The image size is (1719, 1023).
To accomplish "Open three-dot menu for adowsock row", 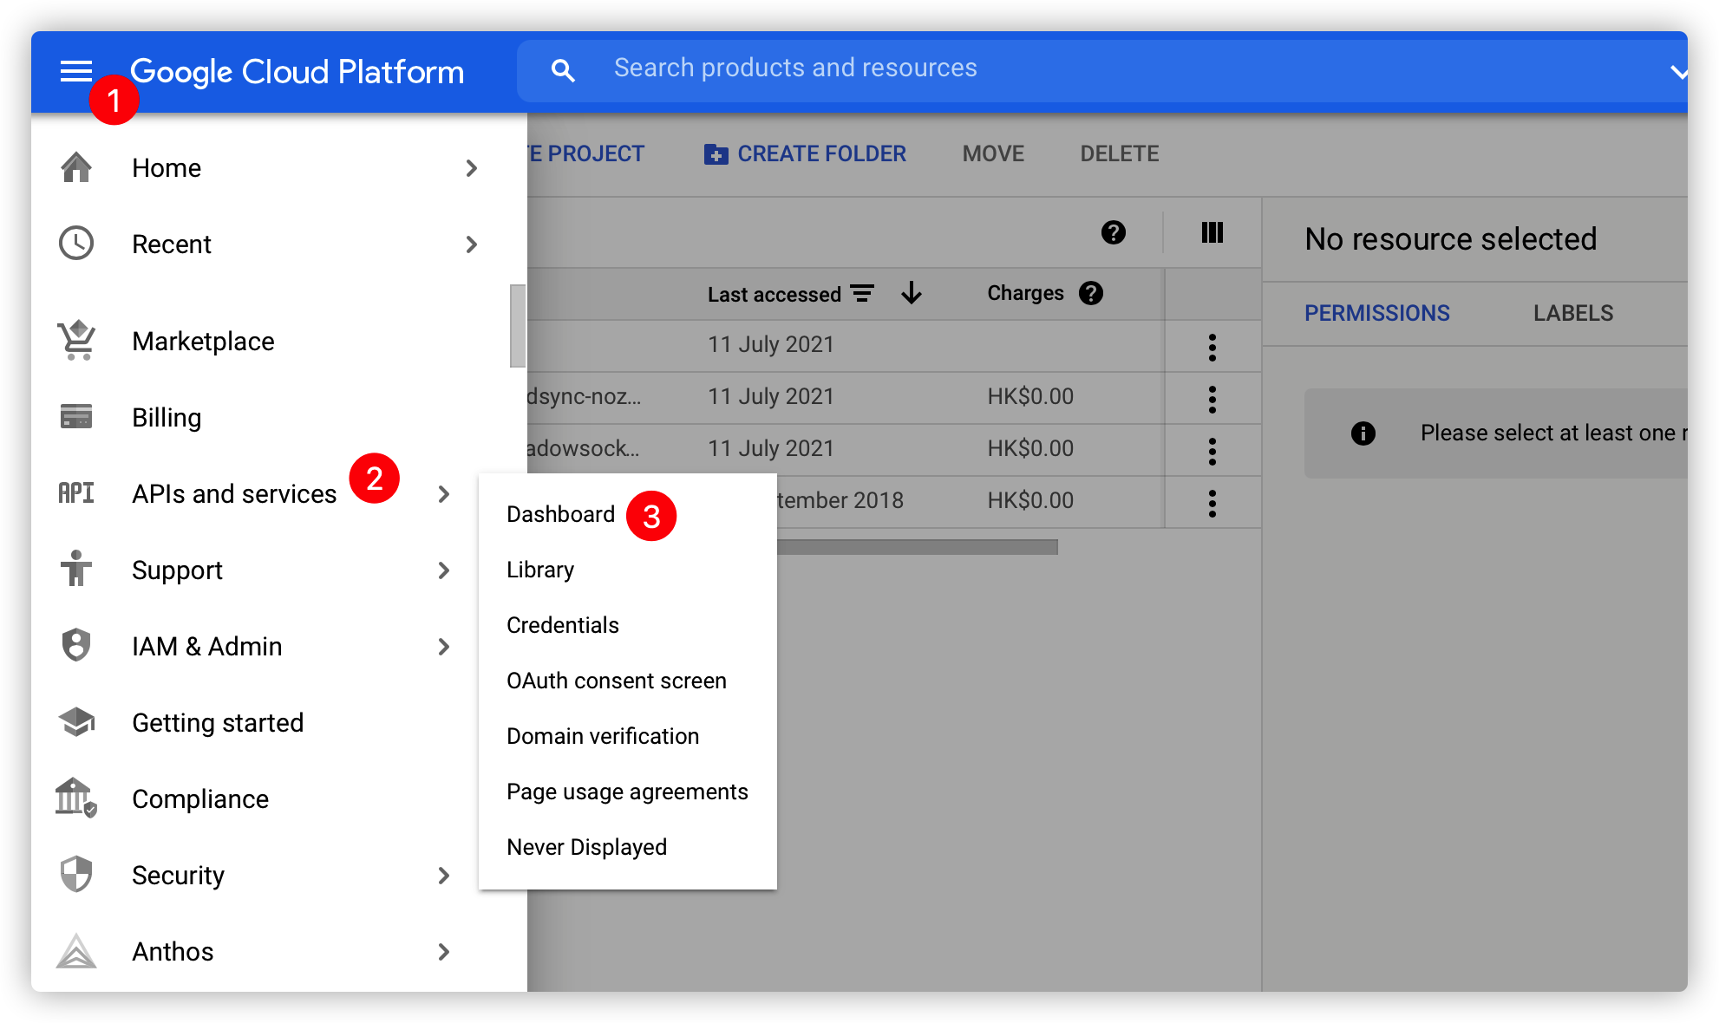I will [1212, 452].
